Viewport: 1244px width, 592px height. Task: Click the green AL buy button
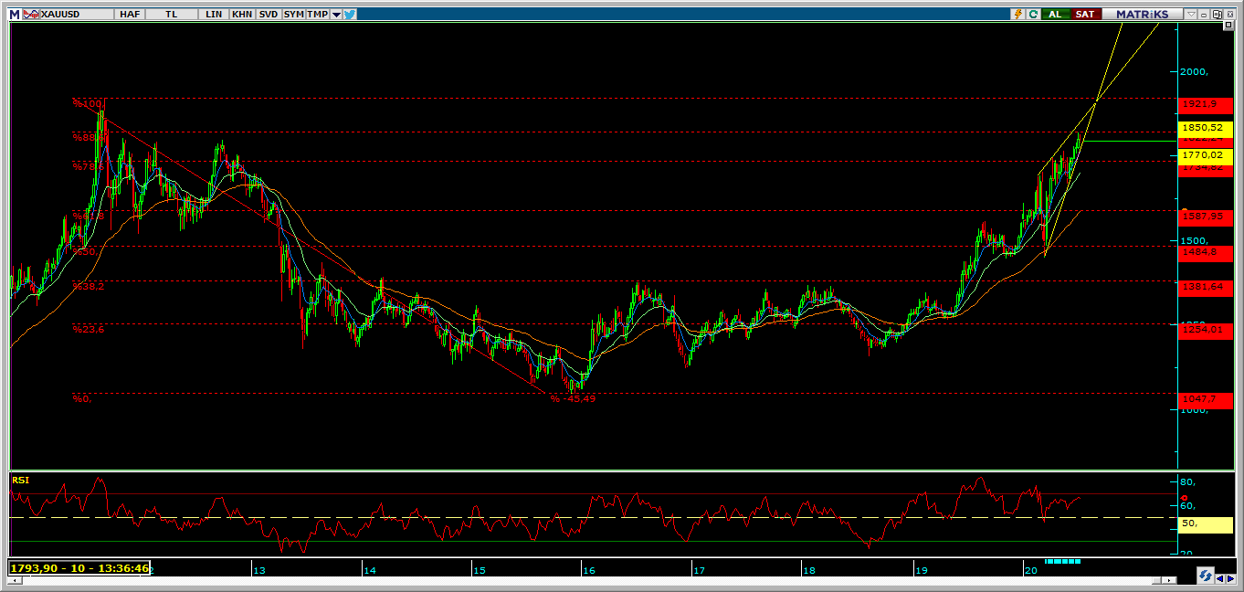(1055, 14)
